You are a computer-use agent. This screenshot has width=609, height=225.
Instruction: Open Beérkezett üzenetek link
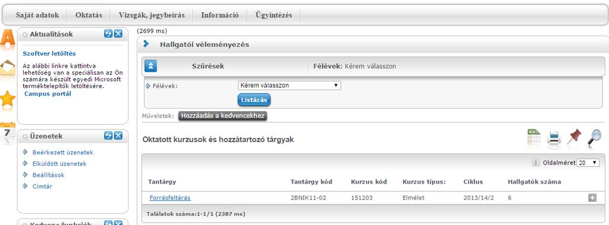[63, 153]
